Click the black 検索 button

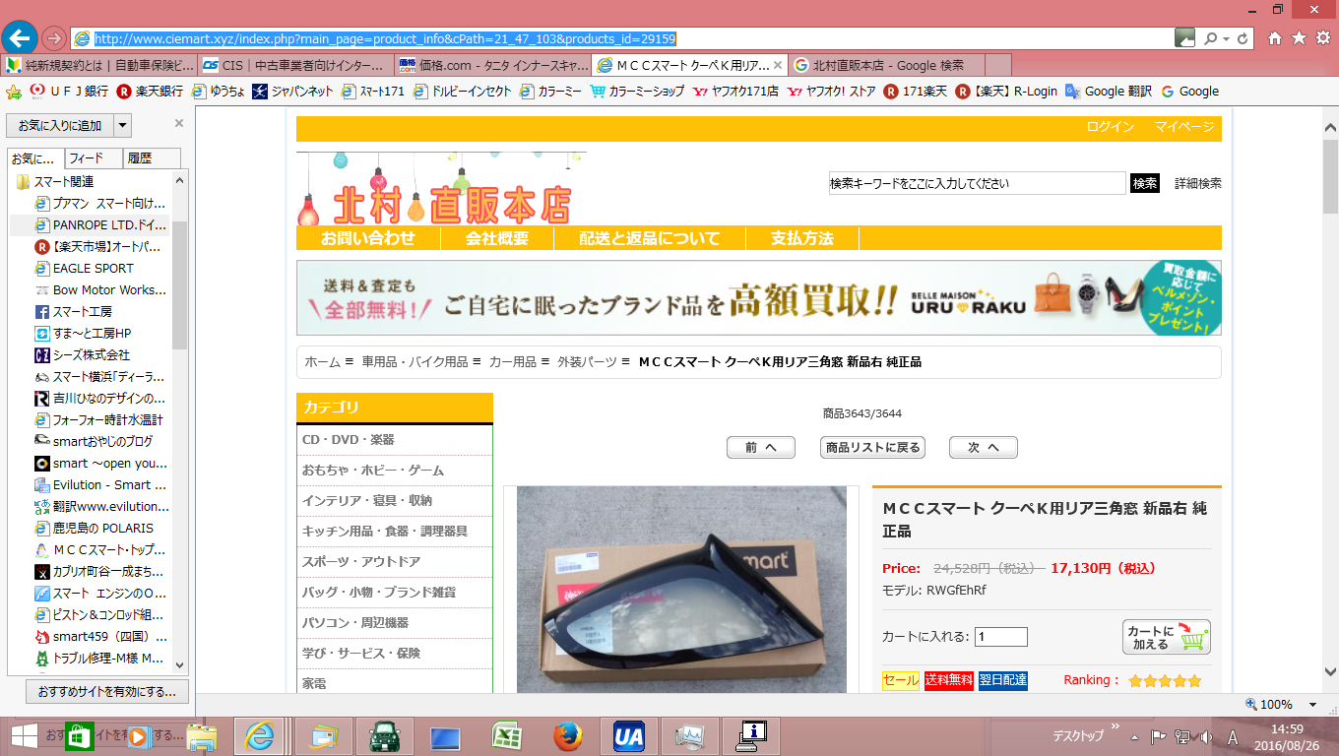1145,183
